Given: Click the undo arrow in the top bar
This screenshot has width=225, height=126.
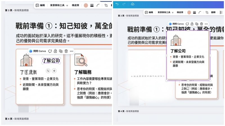Looking at the screenshot, I should pos(117,4).
